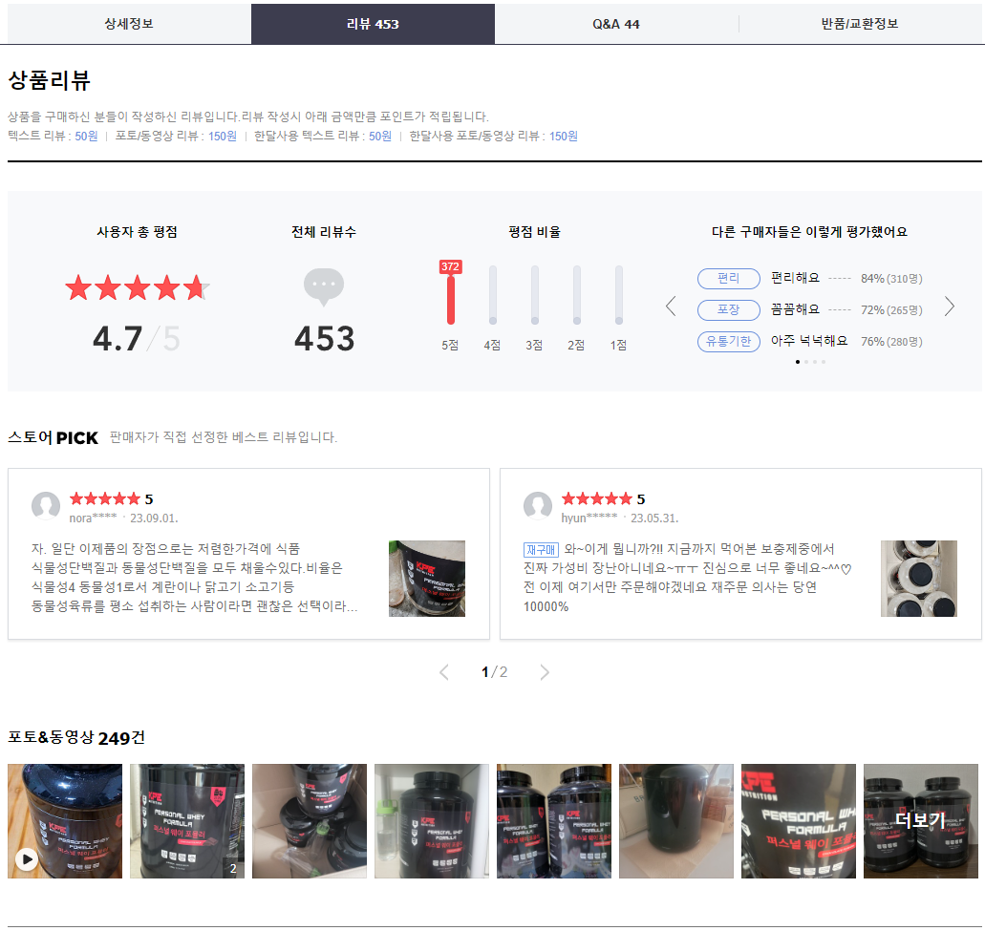Open sixth photo of dark tub
Screen dimensions: 985x931
tap(676, 821)
